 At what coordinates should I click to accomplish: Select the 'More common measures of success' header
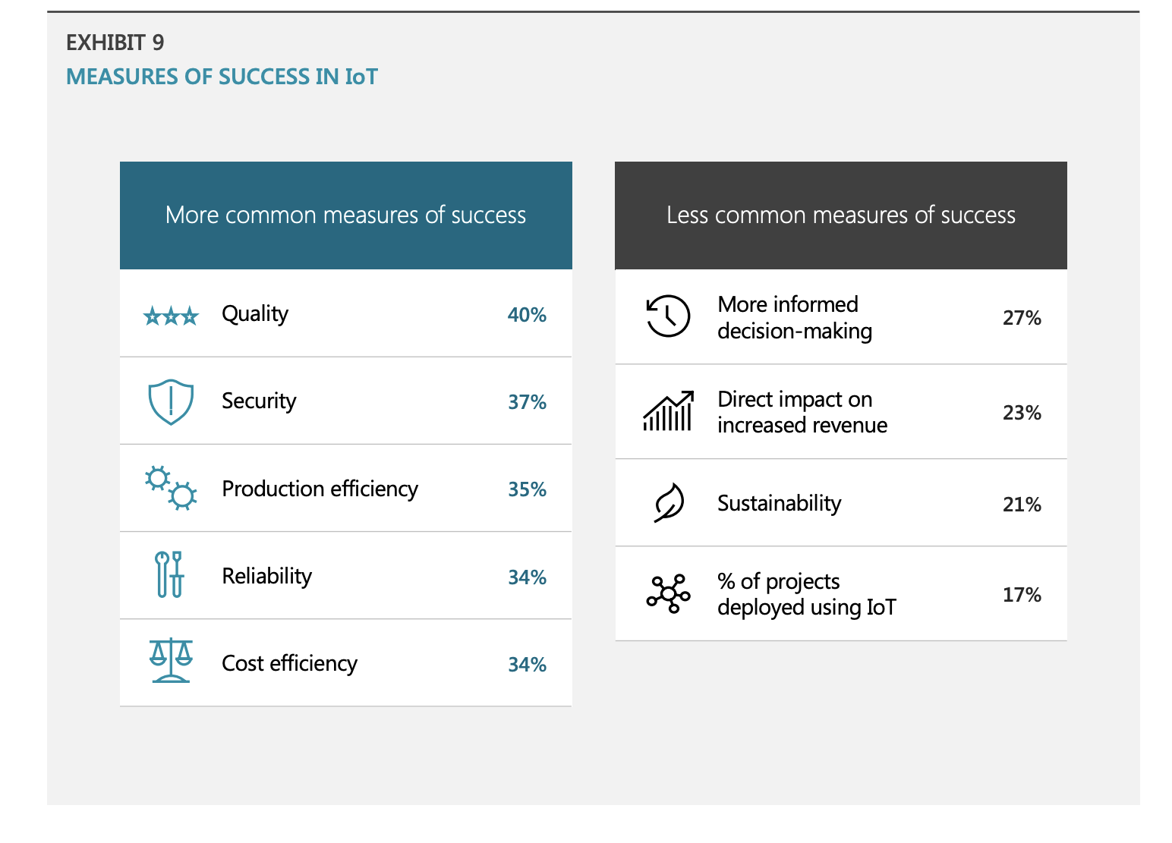click(x=345, y=215)
